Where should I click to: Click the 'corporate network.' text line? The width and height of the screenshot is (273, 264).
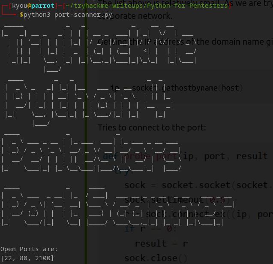click(x=135, y=17)
